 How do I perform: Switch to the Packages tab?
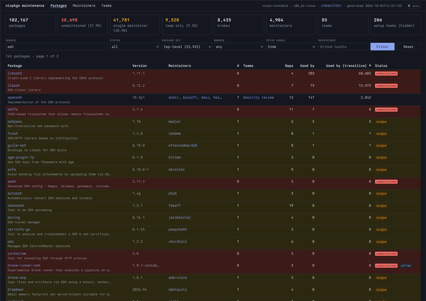pyautogui.click(x=59, y=6)
